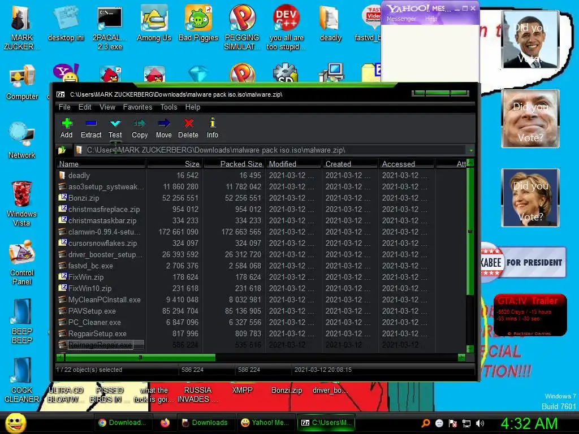Select Bonzi.zip in the file list
The width and height of the screenshot is (579, 434).
pos(261,198)
